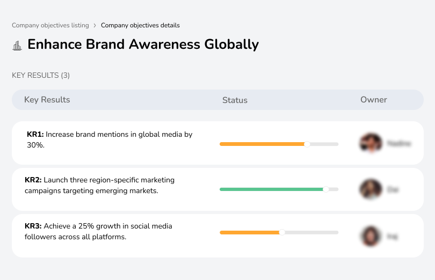Click the KR3 orange progress slider handle
Image resolution: width=435 pixels, height=280 pixels.
click(282, 232)
